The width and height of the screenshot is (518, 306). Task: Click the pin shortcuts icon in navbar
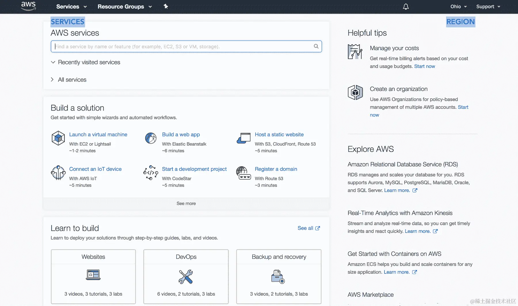click(166, 6)
